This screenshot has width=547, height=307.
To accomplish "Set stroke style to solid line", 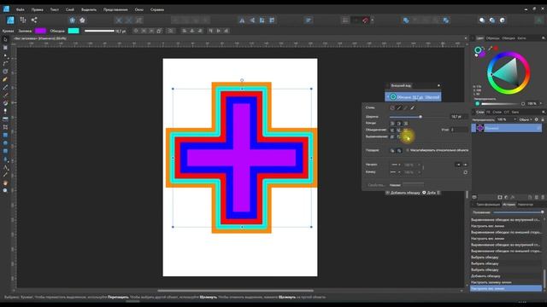I will pyautogui.click(x=399, y=108).
